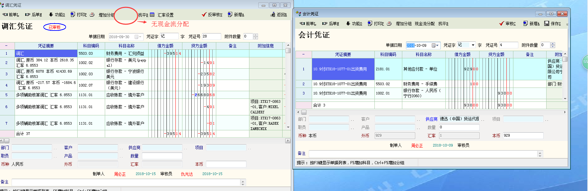The height and width of the screenshot is (191, 588).
Task: Open 单据日期 calendar dropdown showing 2018-10-09
Action: [435, 45]
